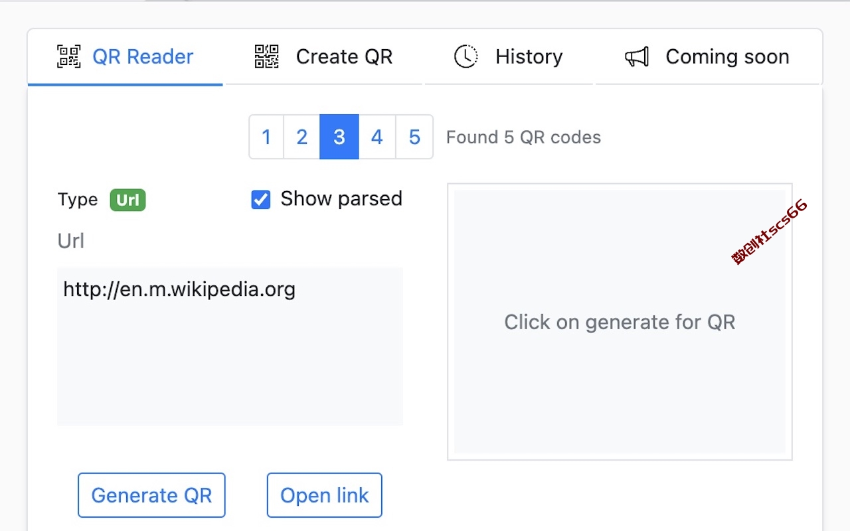
Task: Select currently active QR result 3
Action: click(339, 137)
